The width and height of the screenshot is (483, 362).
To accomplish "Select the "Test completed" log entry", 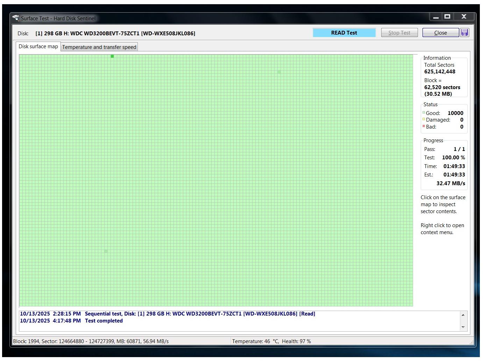I will [104, 321].
